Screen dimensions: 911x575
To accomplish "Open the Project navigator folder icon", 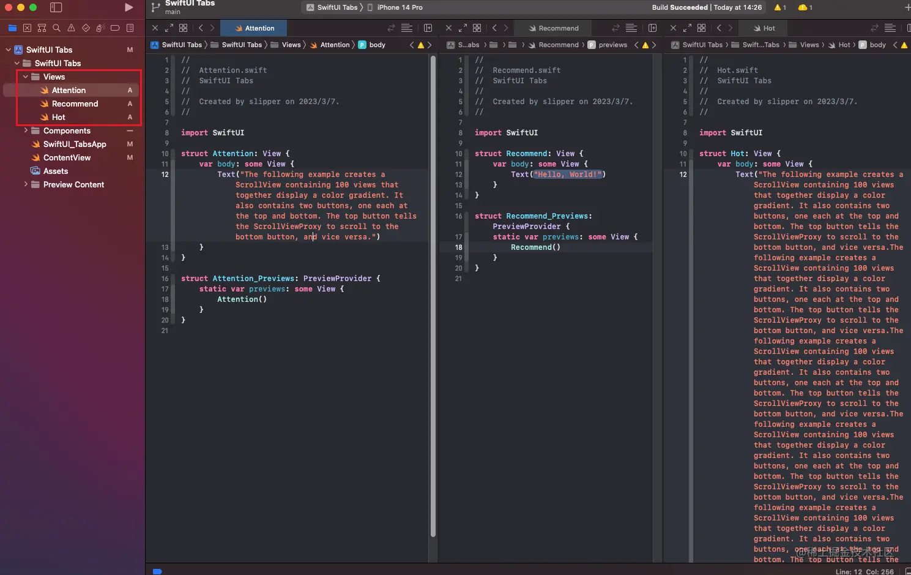I will (12, 28).
